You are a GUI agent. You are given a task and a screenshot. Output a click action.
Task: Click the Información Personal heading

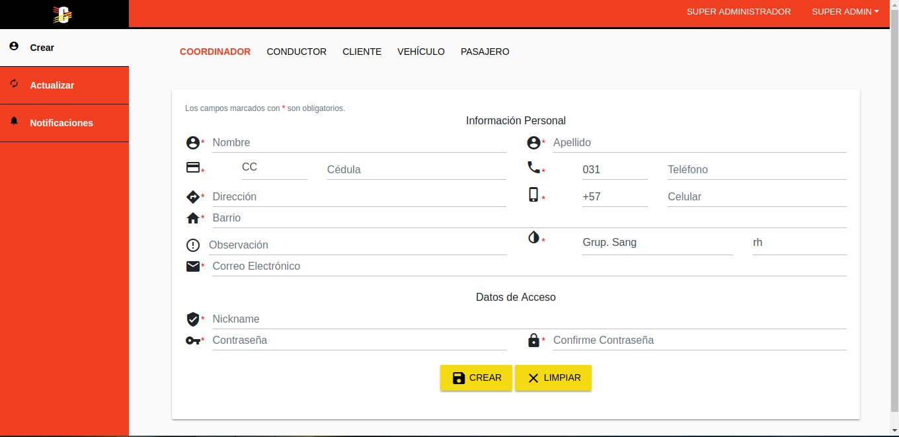516,121
